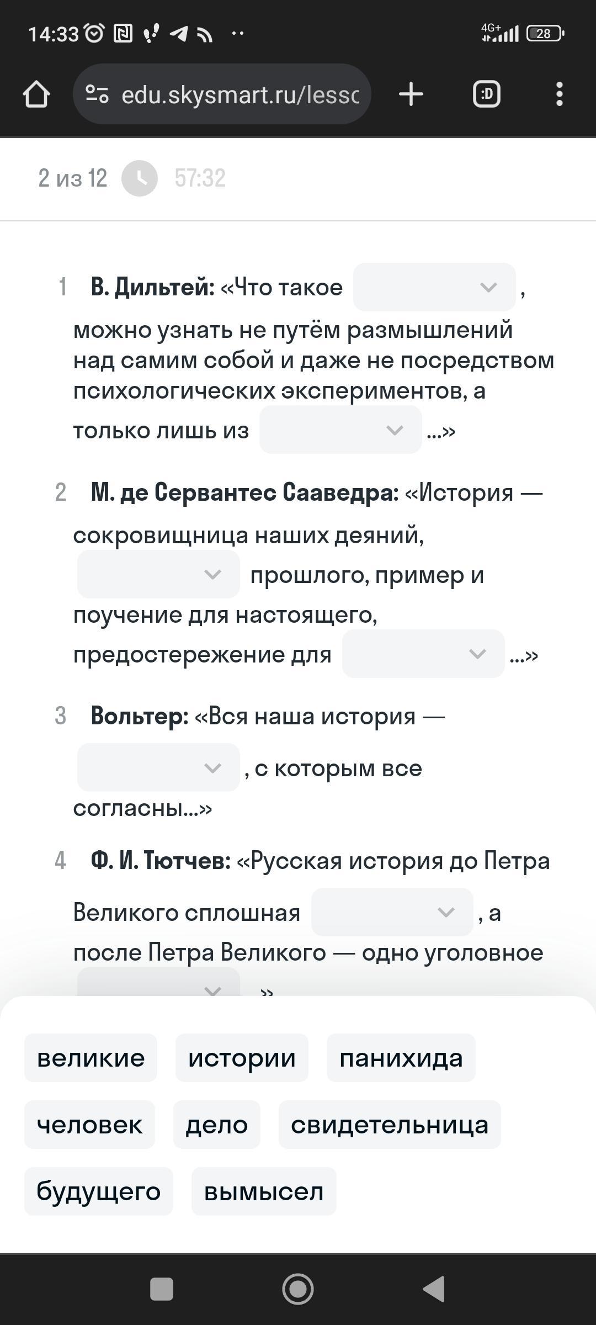Pick the word chip «будущего»
The image size is (596, 1325).
tap(99, 1191)
